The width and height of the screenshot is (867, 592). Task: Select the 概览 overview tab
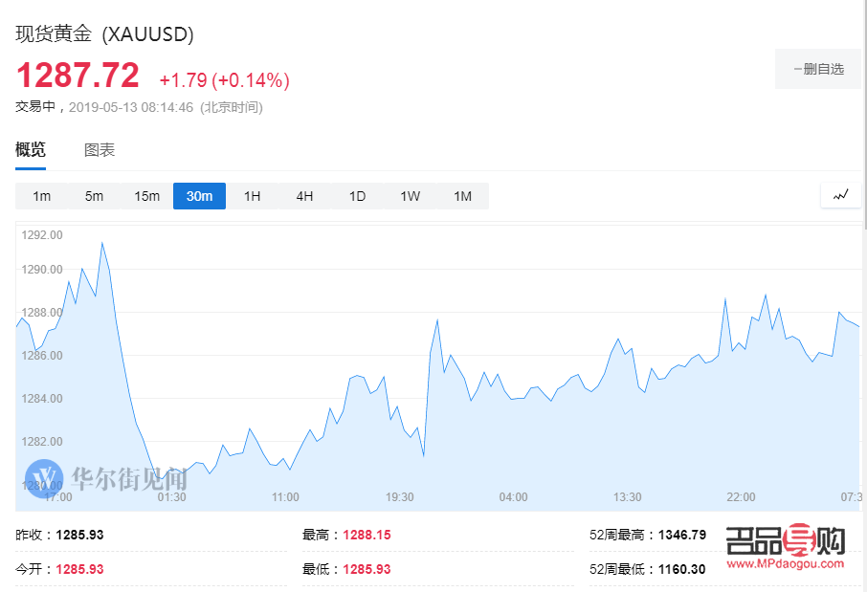pos(31,149)
